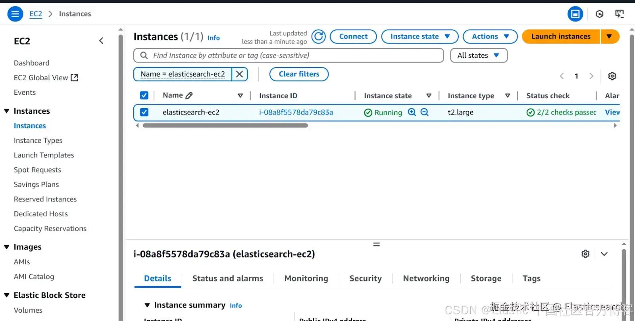The height and width of the screenshot is (321, 635).
Task: Click the Clear filters button
Action: tap(299, 74)
